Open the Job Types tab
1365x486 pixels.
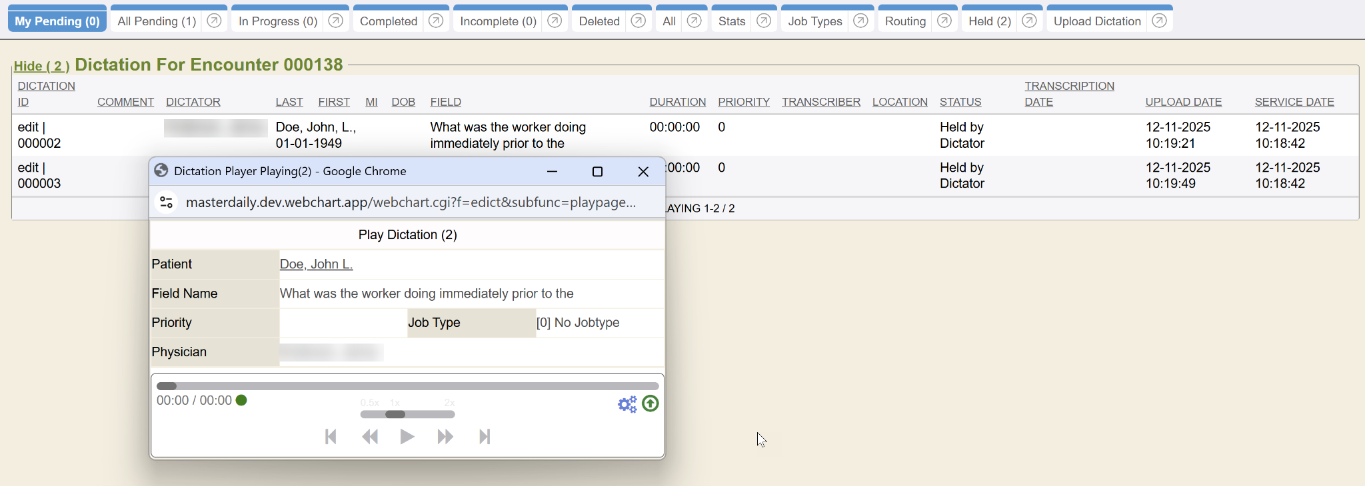coord(814,21)
